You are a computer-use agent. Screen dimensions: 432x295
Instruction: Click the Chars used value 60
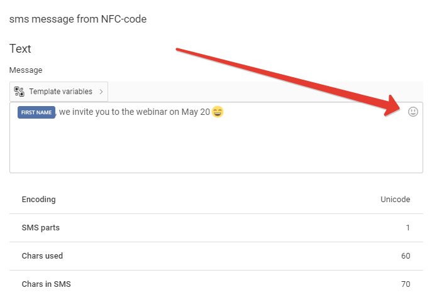406,256
